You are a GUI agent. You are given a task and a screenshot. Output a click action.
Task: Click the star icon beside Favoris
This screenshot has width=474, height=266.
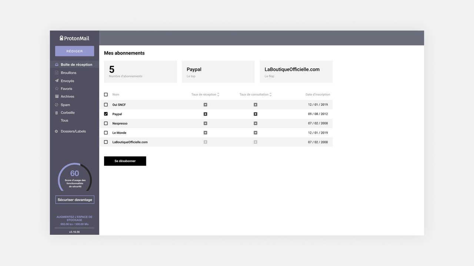(x=57, y=89)
